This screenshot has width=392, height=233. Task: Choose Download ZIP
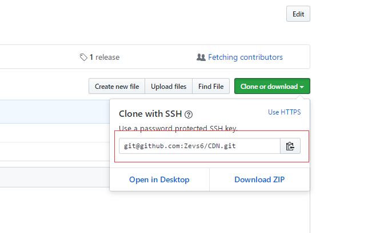[259, 179]
